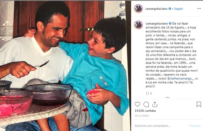Submit the comment with Publicar

(x=195, y=126)
